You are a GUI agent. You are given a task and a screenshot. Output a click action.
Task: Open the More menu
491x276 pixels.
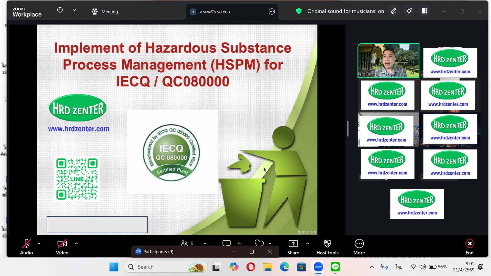359,247
